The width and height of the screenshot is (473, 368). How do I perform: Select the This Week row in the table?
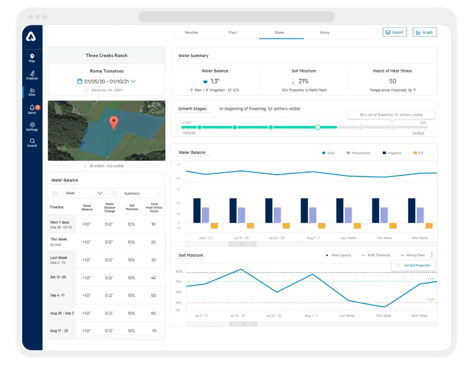click(106, 242)
